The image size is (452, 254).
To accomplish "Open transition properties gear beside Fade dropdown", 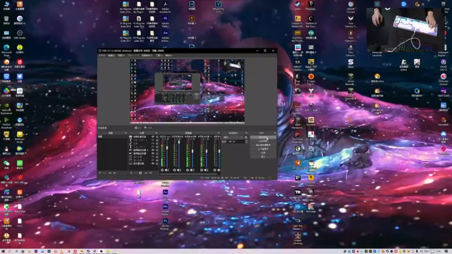I will pos(246,137).
